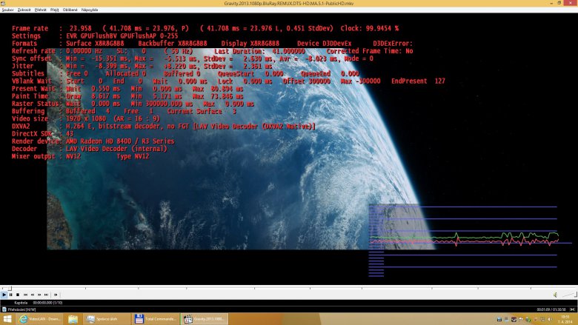
Task: Click the Frame rate statistics line
Action: pos(205,28)
